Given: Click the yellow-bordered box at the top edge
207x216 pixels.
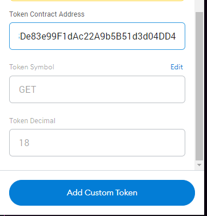Looking at the screenshot, I should 97,1.
